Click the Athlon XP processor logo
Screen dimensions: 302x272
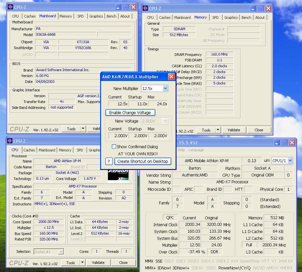pos(118,175)
